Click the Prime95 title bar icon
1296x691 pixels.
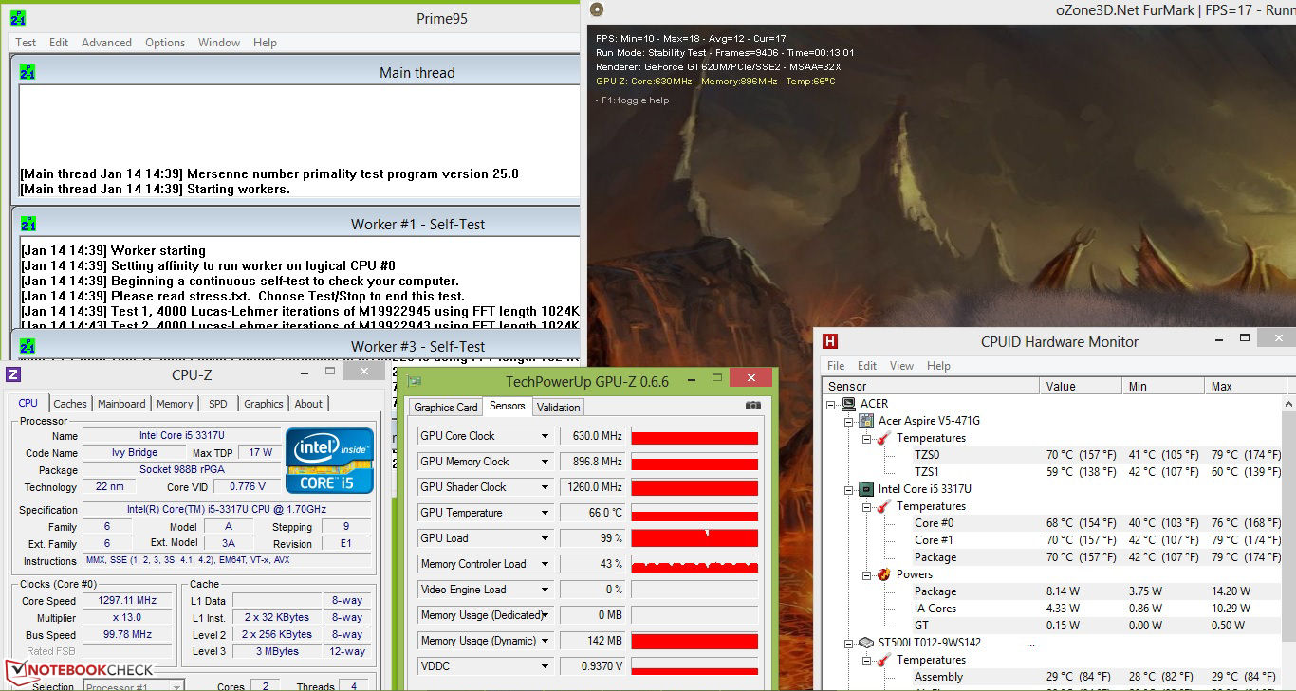(18, 18)
